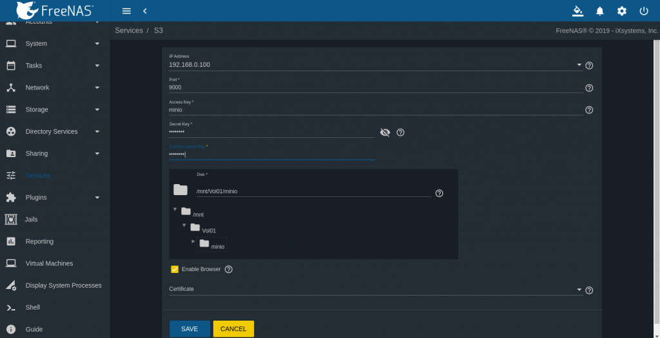Click the help icon beside Access Key
Image resolution: width=660 pixels, height=338 pixels.
589,110
